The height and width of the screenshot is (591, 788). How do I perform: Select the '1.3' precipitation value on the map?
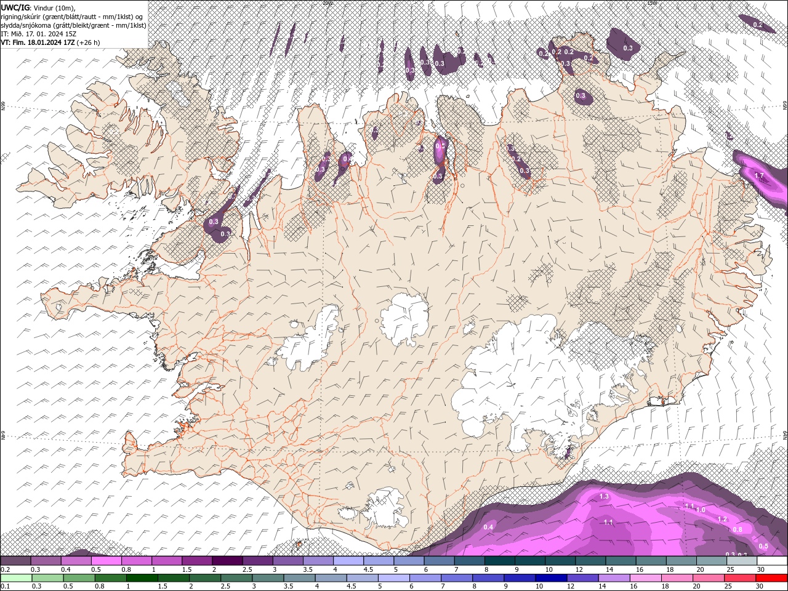[604, 496]
